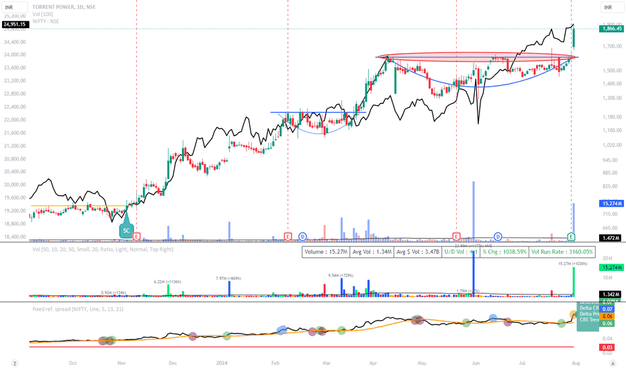The width and height of the screenshot is (626, 369).
Task: Click the 0.93M (+134%) volume annotation
Action: [x=114, y=293]
